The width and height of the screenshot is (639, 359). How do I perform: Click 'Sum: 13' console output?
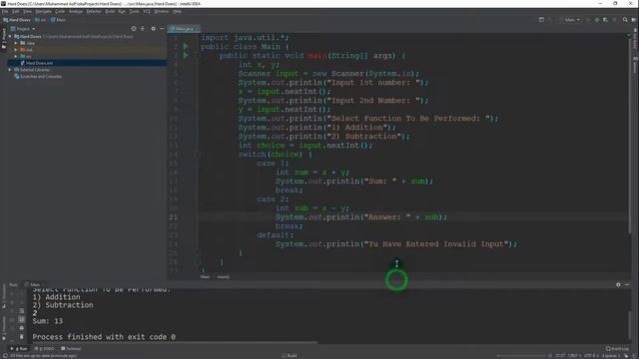48,321
